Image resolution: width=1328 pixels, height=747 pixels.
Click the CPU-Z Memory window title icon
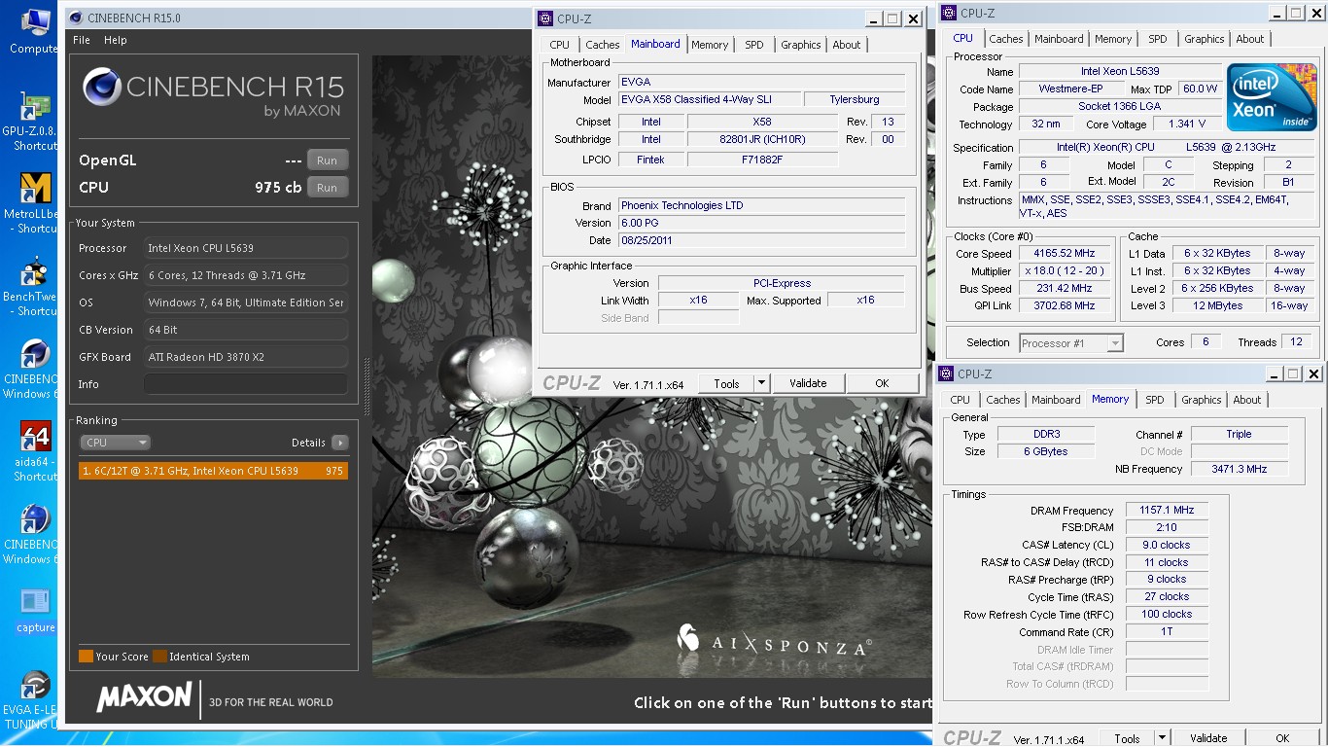[947, 373]
